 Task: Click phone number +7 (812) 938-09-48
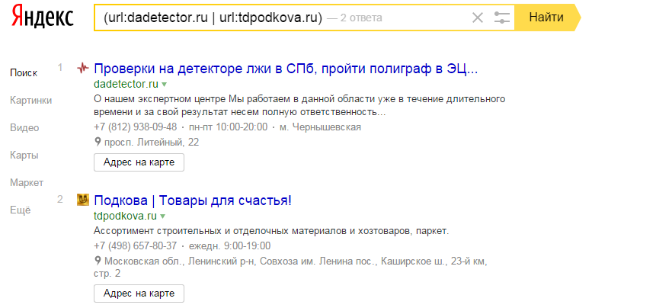point(136,127)
